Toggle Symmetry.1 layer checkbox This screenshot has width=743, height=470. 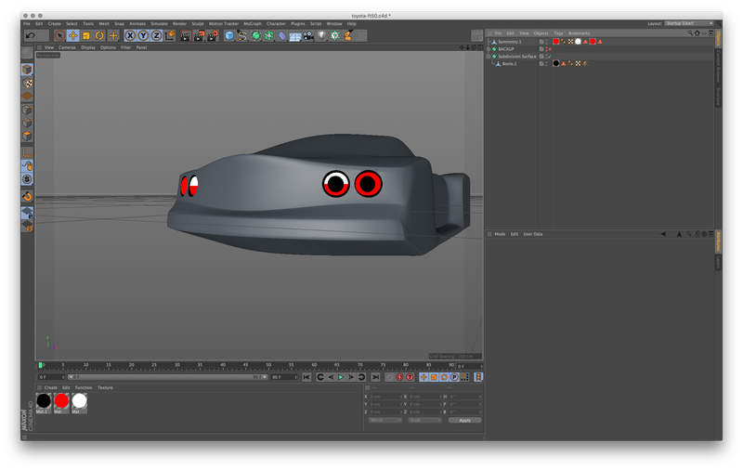point(541,42)
